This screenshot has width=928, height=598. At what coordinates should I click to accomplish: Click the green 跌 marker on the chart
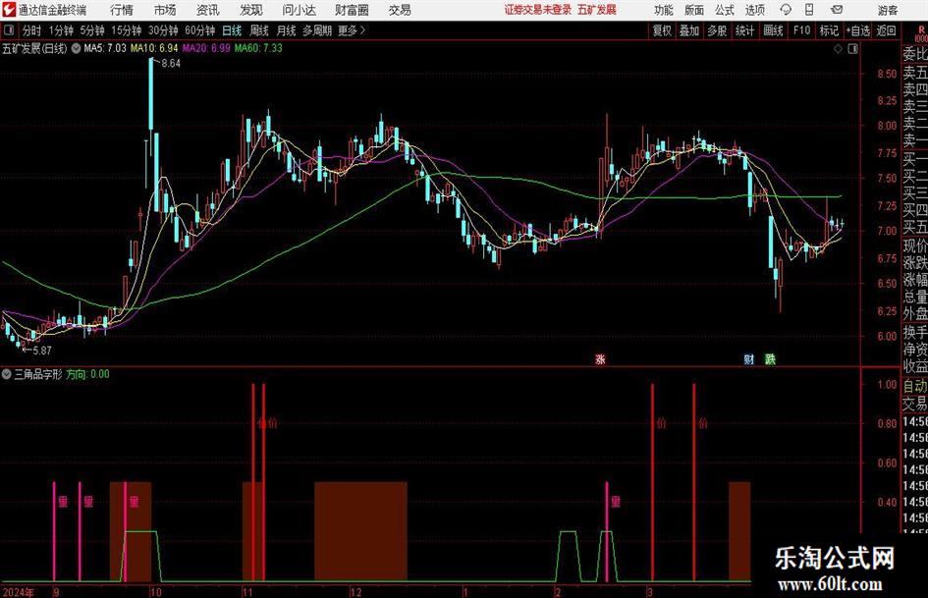[x=770, y=358]
